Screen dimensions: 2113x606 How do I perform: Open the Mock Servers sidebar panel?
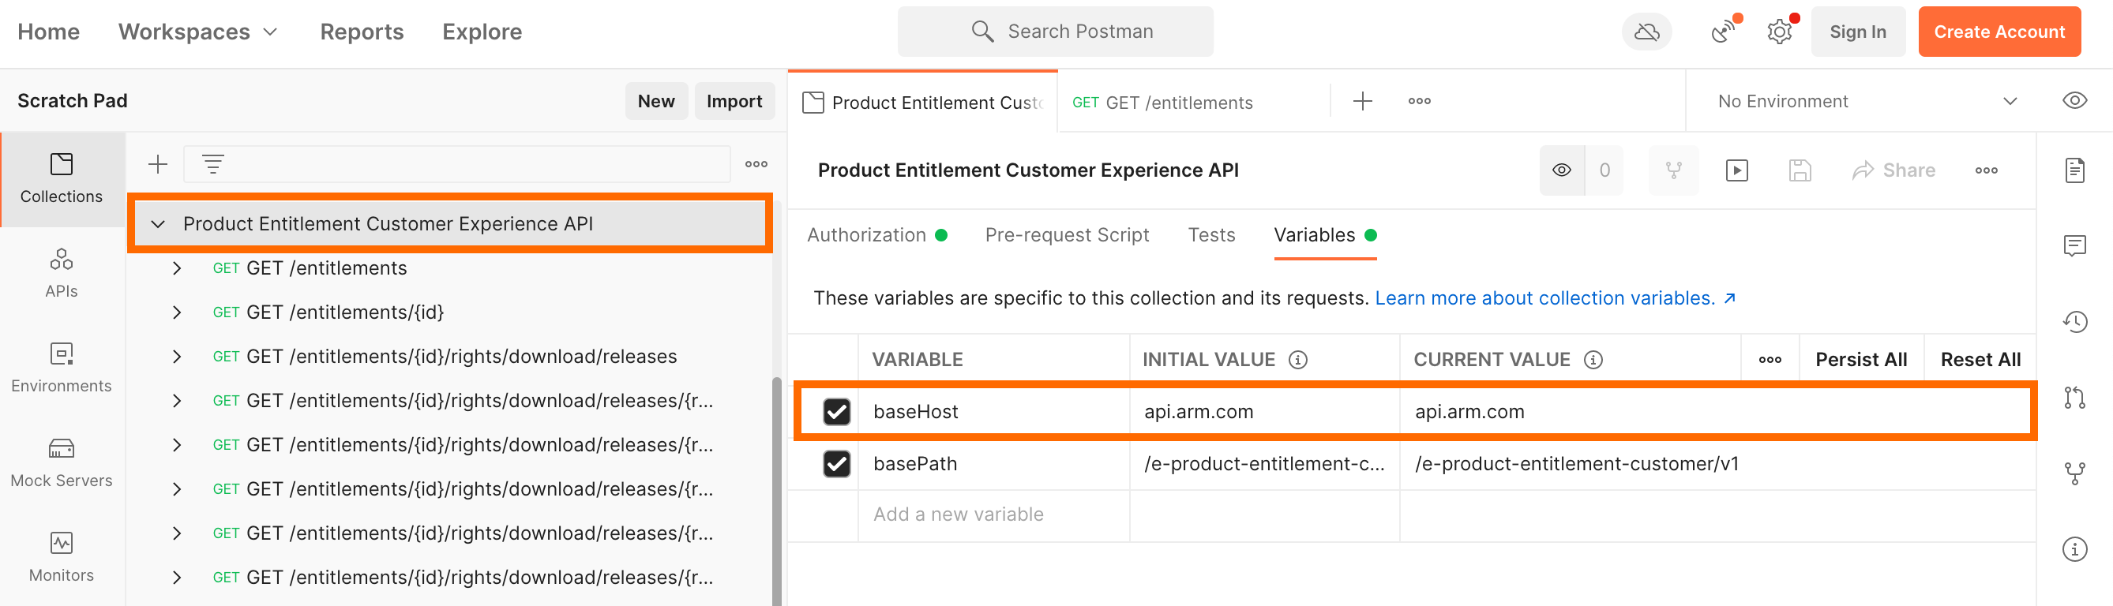(x=62, y=462)
